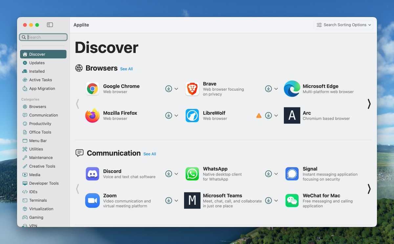Toggle the sidebar with the toolbar icon
Viewport: 394px width, 244px height.
pos(50,25)
